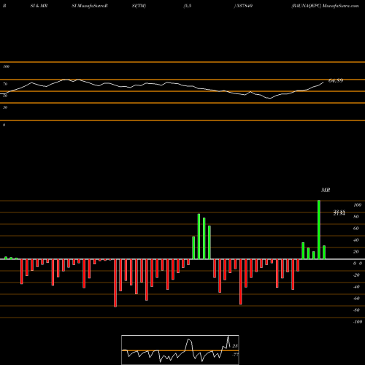Click the MR axis label -100
The width and height of the screenshot is (365, 365).
(358, 322)
